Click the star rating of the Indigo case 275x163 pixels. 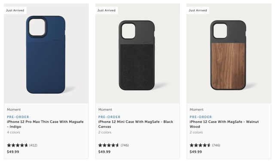pyautogui.click(x=18, y=145)
